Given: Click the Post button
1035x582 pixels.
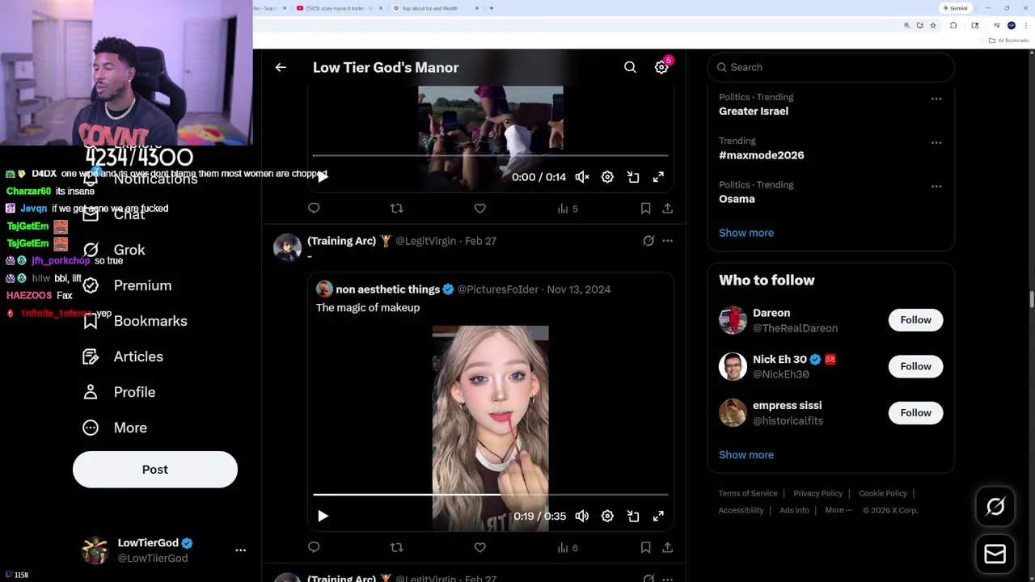Looking at the screenshot, I should coord(155,470).
